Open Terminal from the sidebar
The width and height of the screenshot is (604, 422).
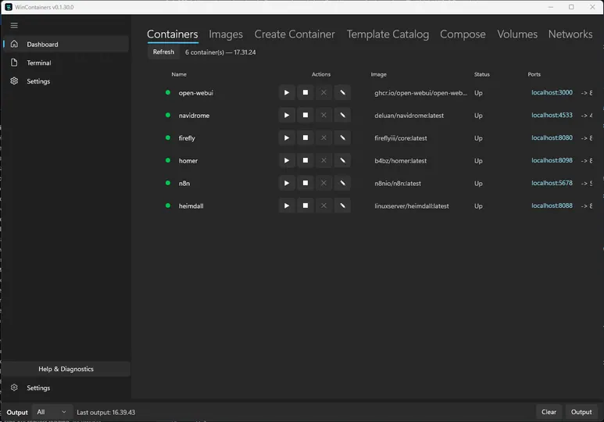coord(66,63)
